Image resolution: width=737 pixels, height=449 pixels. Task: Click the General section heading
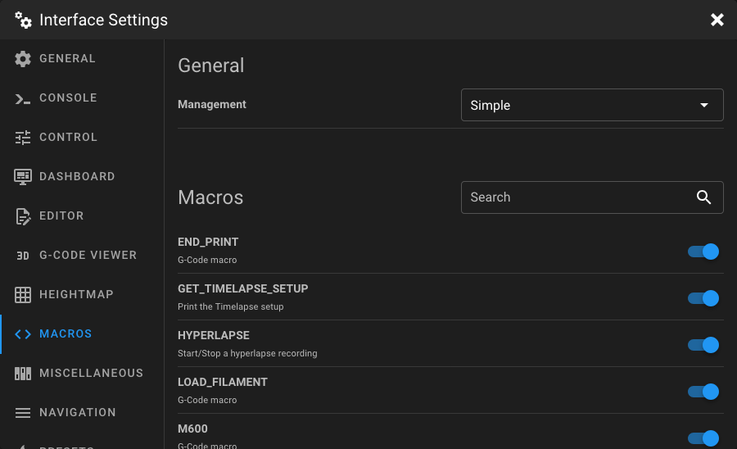[x=210, y=66]
